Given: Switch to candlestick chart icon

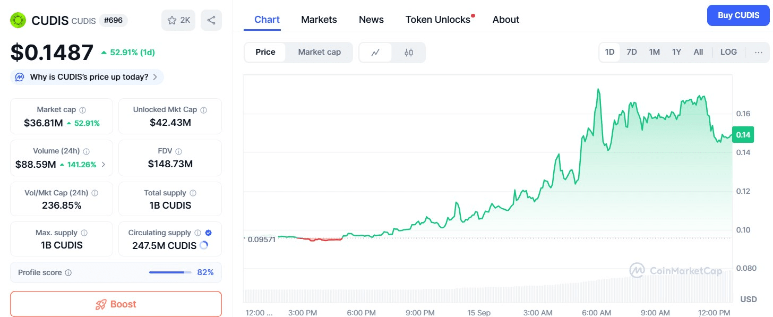Looking at the screenshot, I should coord(408,52).
